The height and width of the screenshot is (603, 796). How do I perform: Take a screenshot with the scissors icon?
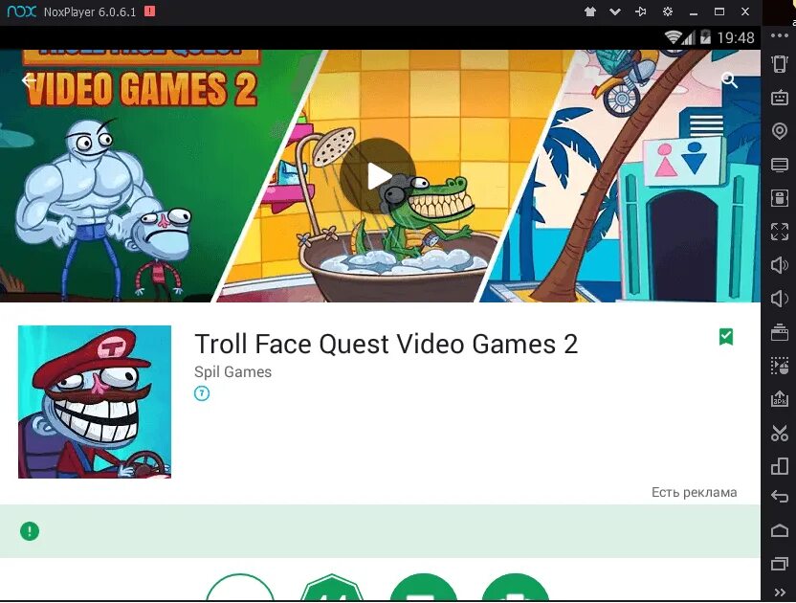(779, 433)
